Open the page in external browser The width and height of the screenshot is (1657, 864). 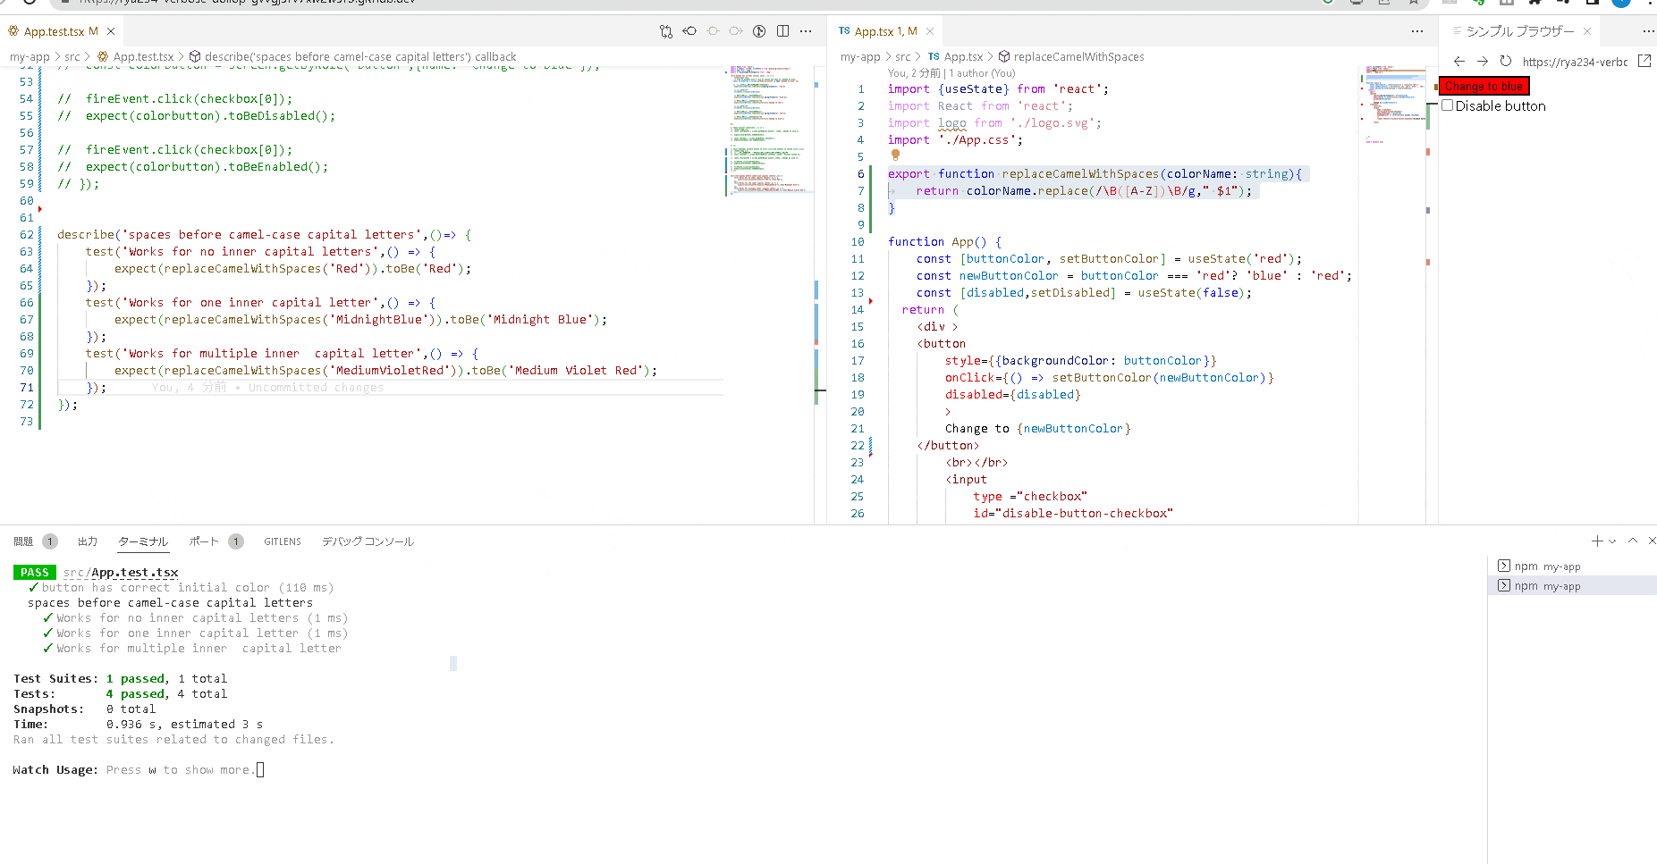pyautogui.click(x=1644, y=62)
